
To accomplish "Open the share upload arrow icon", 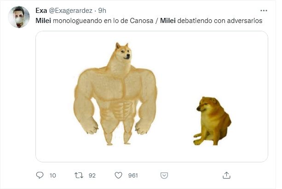I will coord(226,175).
